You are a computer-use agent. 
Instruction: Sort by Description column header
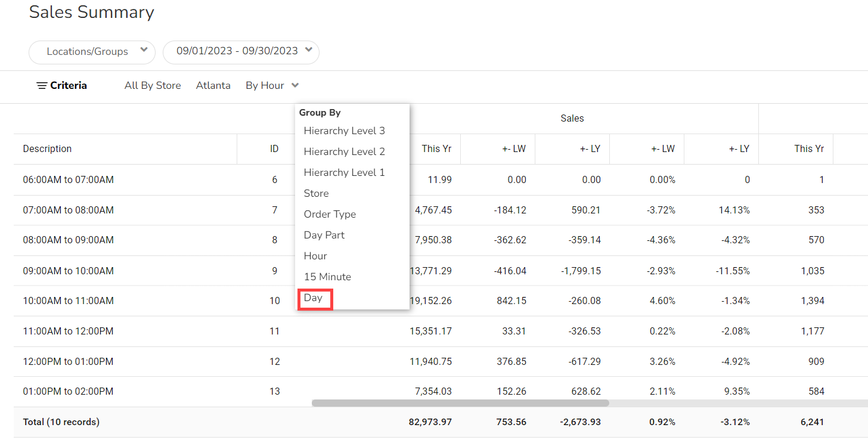click(47, 149)
